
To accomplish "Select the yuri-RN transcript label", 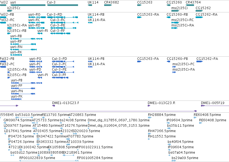I will [x=16, y=47].
